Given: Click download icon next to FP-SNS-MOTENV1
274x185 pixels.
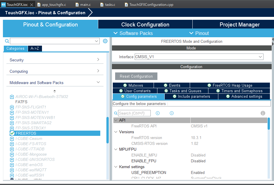Looking at the screenshot, I should pos(12,112).
